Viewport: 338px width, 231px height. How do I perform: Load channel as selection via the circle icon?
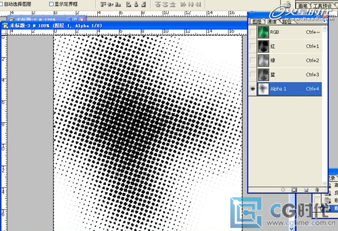tap(283, 190)
